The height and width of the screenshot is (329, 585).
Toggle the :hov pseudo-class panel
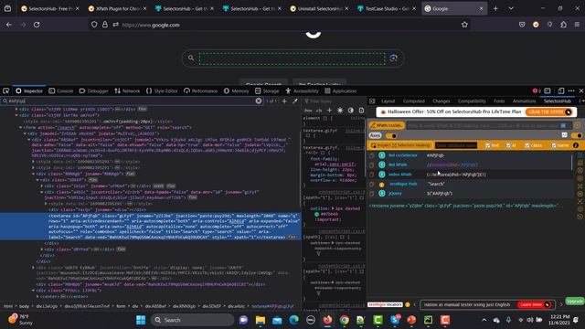tap(308, 111)
